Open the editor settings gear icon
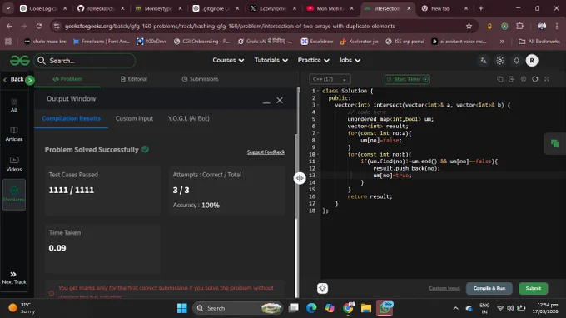566x318 pixels. click(524, 79)
